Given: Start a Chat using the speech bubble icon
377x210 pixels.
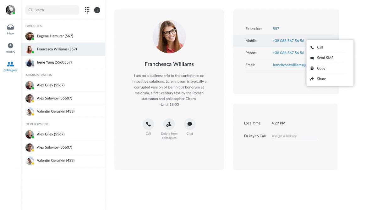Looking at the screenshot, I should [x=190, y=124].
